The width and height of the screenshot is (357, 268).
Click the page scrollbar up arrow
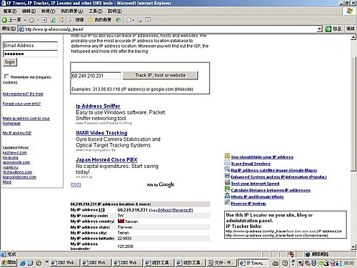353,37
